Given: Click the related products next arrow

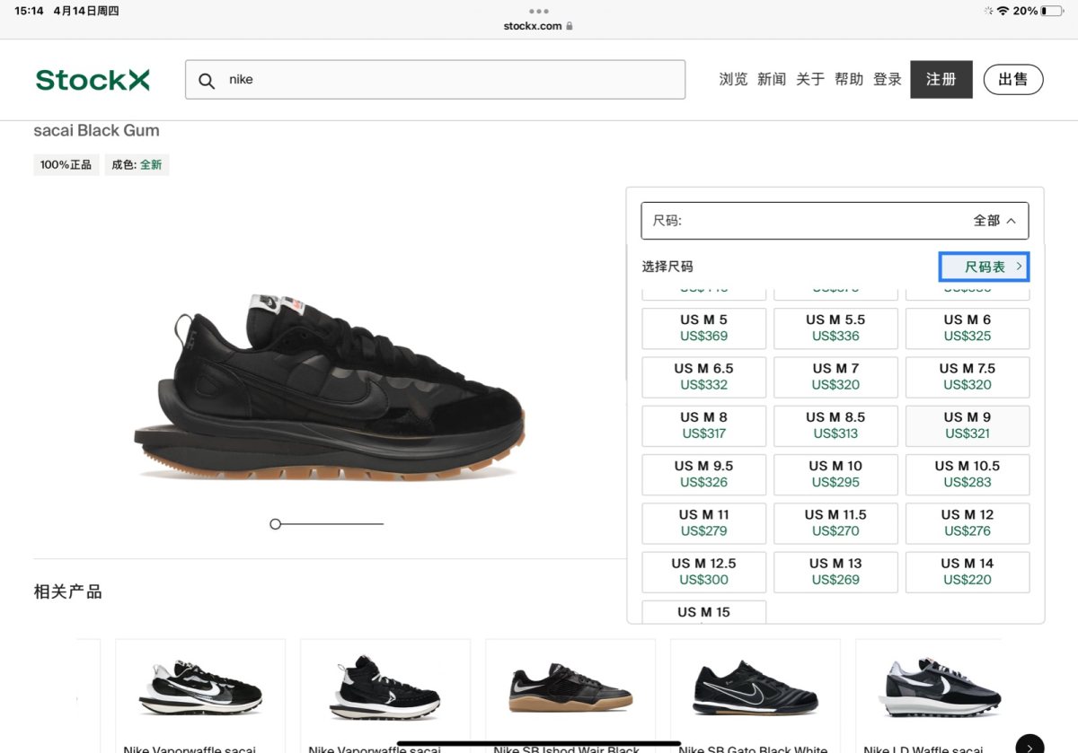Looking at the screenshot, I should click(x=1029, y=745).
